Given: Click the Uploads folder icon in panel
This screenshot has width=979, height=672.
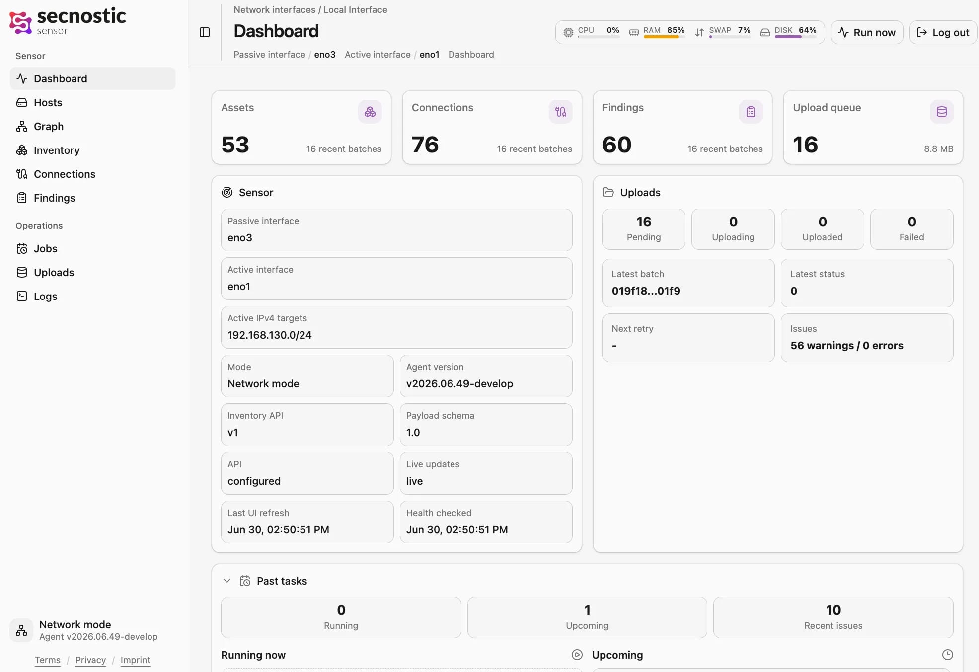Looking at the screenshot, I should pos(608,192).
